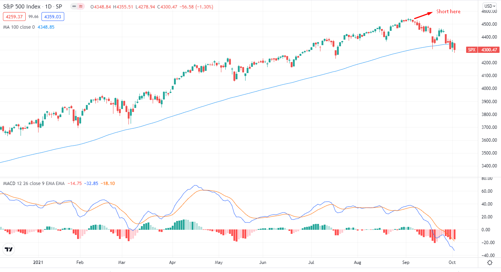
Task: Click the MACD value -32.85
Action: coord(90,183)
